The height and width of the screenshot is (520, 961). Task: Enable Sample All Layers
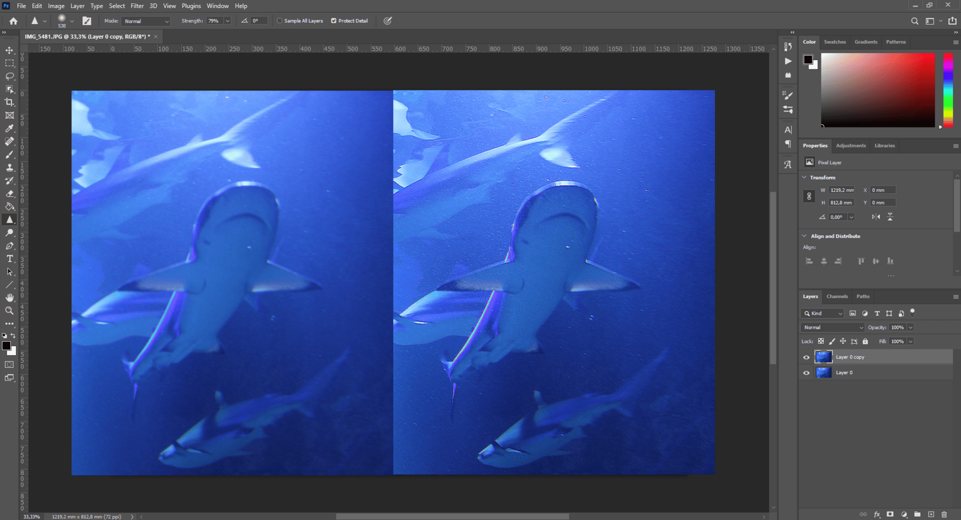(x=279, y=21)
